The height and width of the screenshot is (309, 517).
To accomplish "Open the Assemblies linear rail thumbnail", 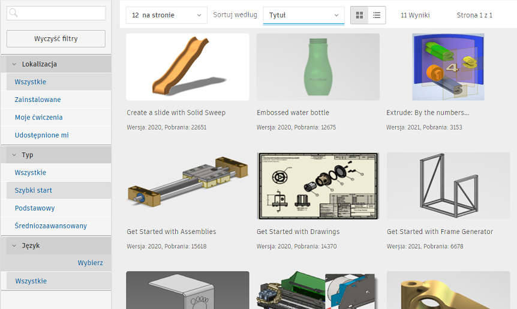I will click(188, 185).
